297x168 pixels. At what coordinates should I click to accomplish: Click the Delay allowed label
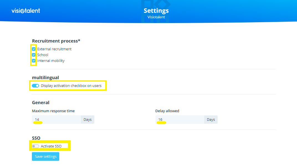point(167,111)
